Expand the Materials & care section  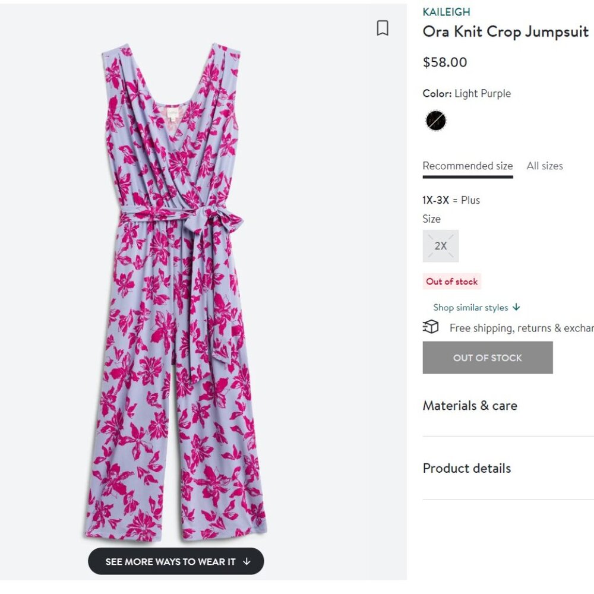point(469,406)
